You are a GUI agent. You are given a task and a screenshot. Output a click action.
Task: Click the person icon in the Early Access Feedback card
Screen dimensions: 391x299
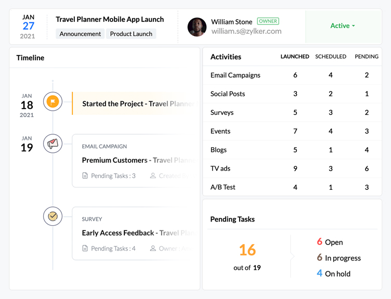pos(153,249)
